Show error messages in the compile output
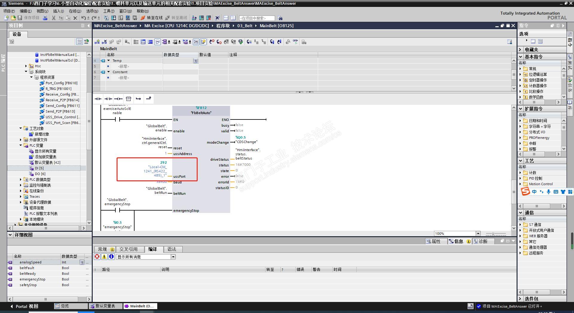 97,257
